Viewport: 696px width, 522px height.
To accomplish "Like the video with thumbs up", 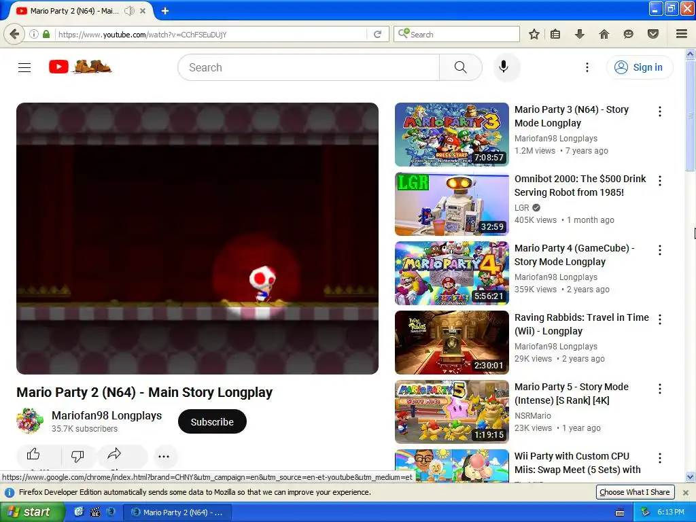I will (x=33, y=455).
